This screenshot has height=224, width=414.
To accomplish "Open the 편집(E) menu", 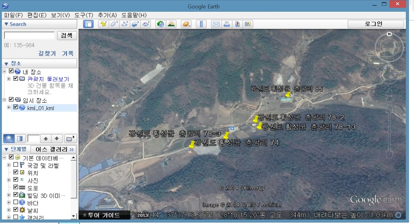I will pos(37,15).
